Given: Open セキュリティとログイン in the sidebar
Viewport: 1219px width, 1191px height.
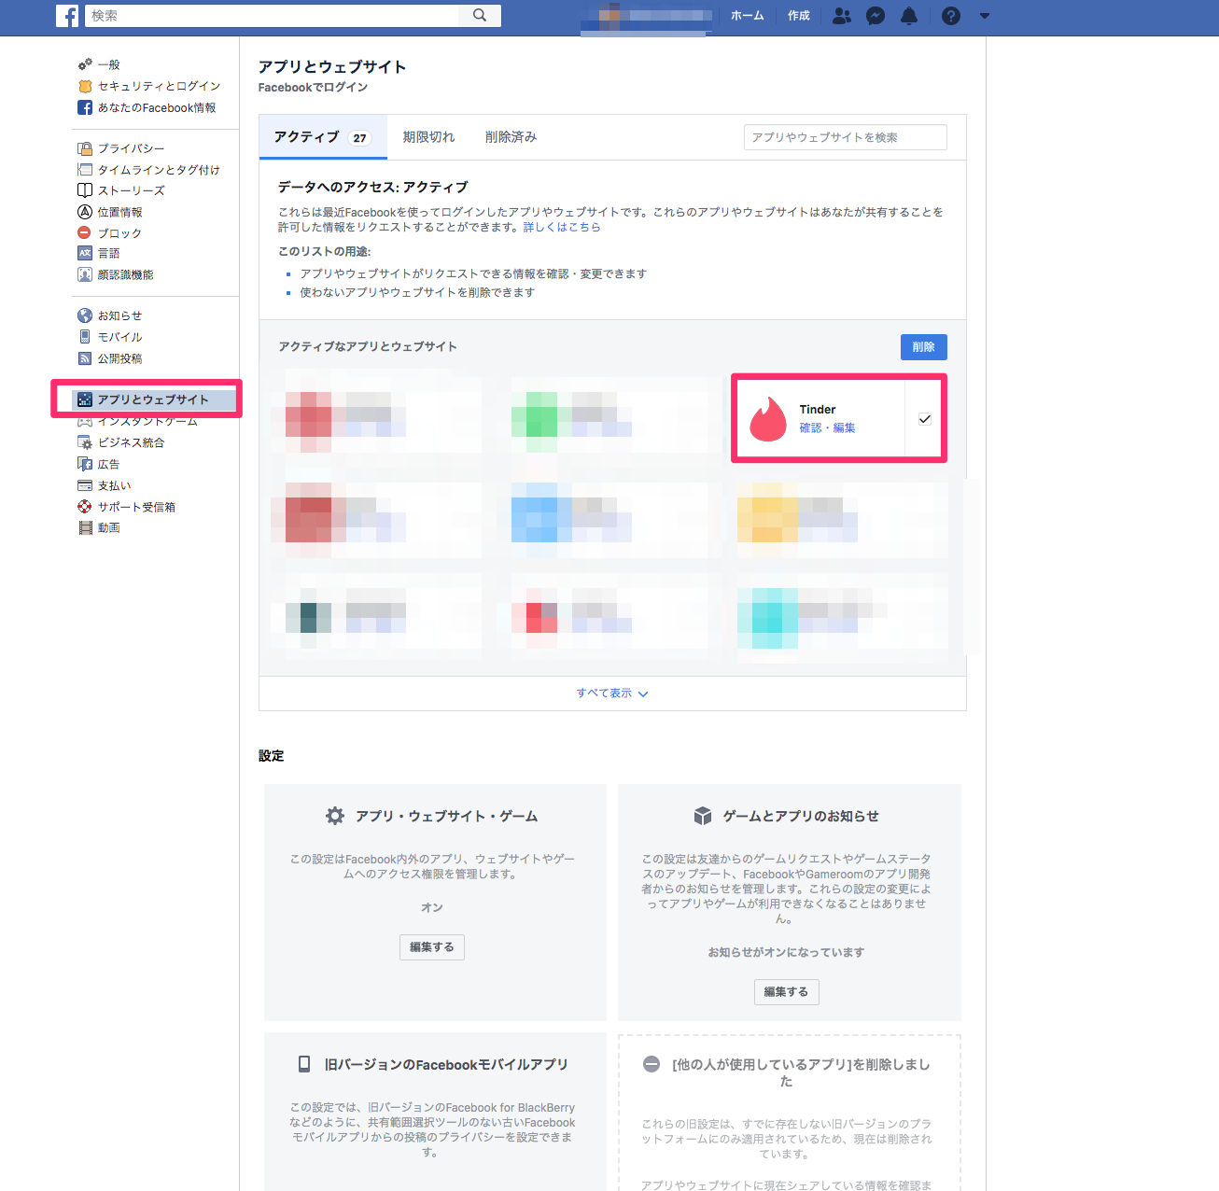Looking at the screenshot, I should pyautogui.click(x=159, y=86).
